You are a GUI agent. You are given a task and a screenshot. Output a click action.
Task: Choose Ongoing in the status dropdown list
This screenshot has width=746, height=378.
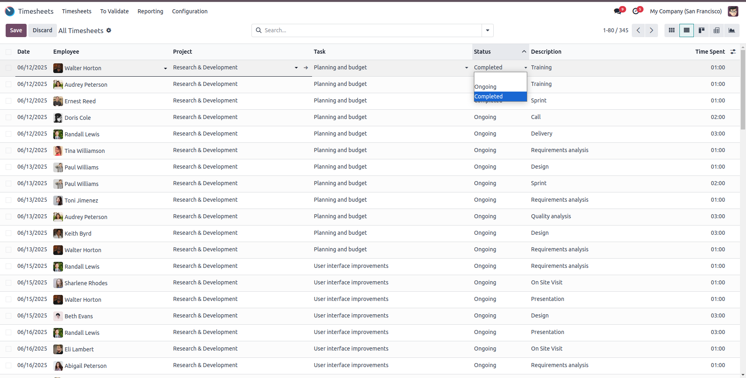[486, 87]
